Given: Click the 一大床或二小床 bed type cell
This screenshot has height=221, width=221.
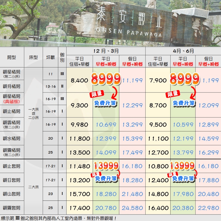Looking at the screenshot, I should click(x=33, y=113).
